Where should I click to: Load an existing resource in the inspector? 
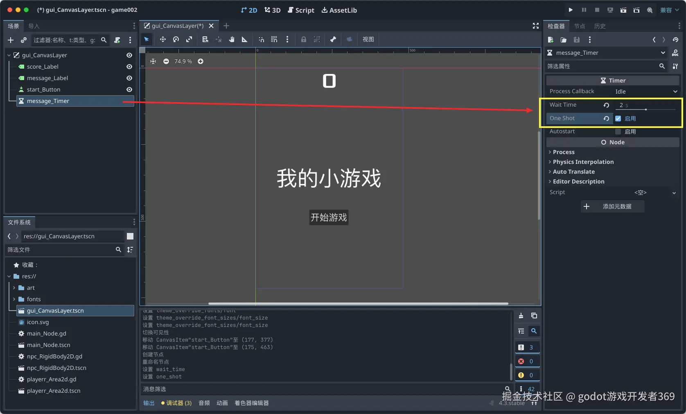[x=564, y=40]
